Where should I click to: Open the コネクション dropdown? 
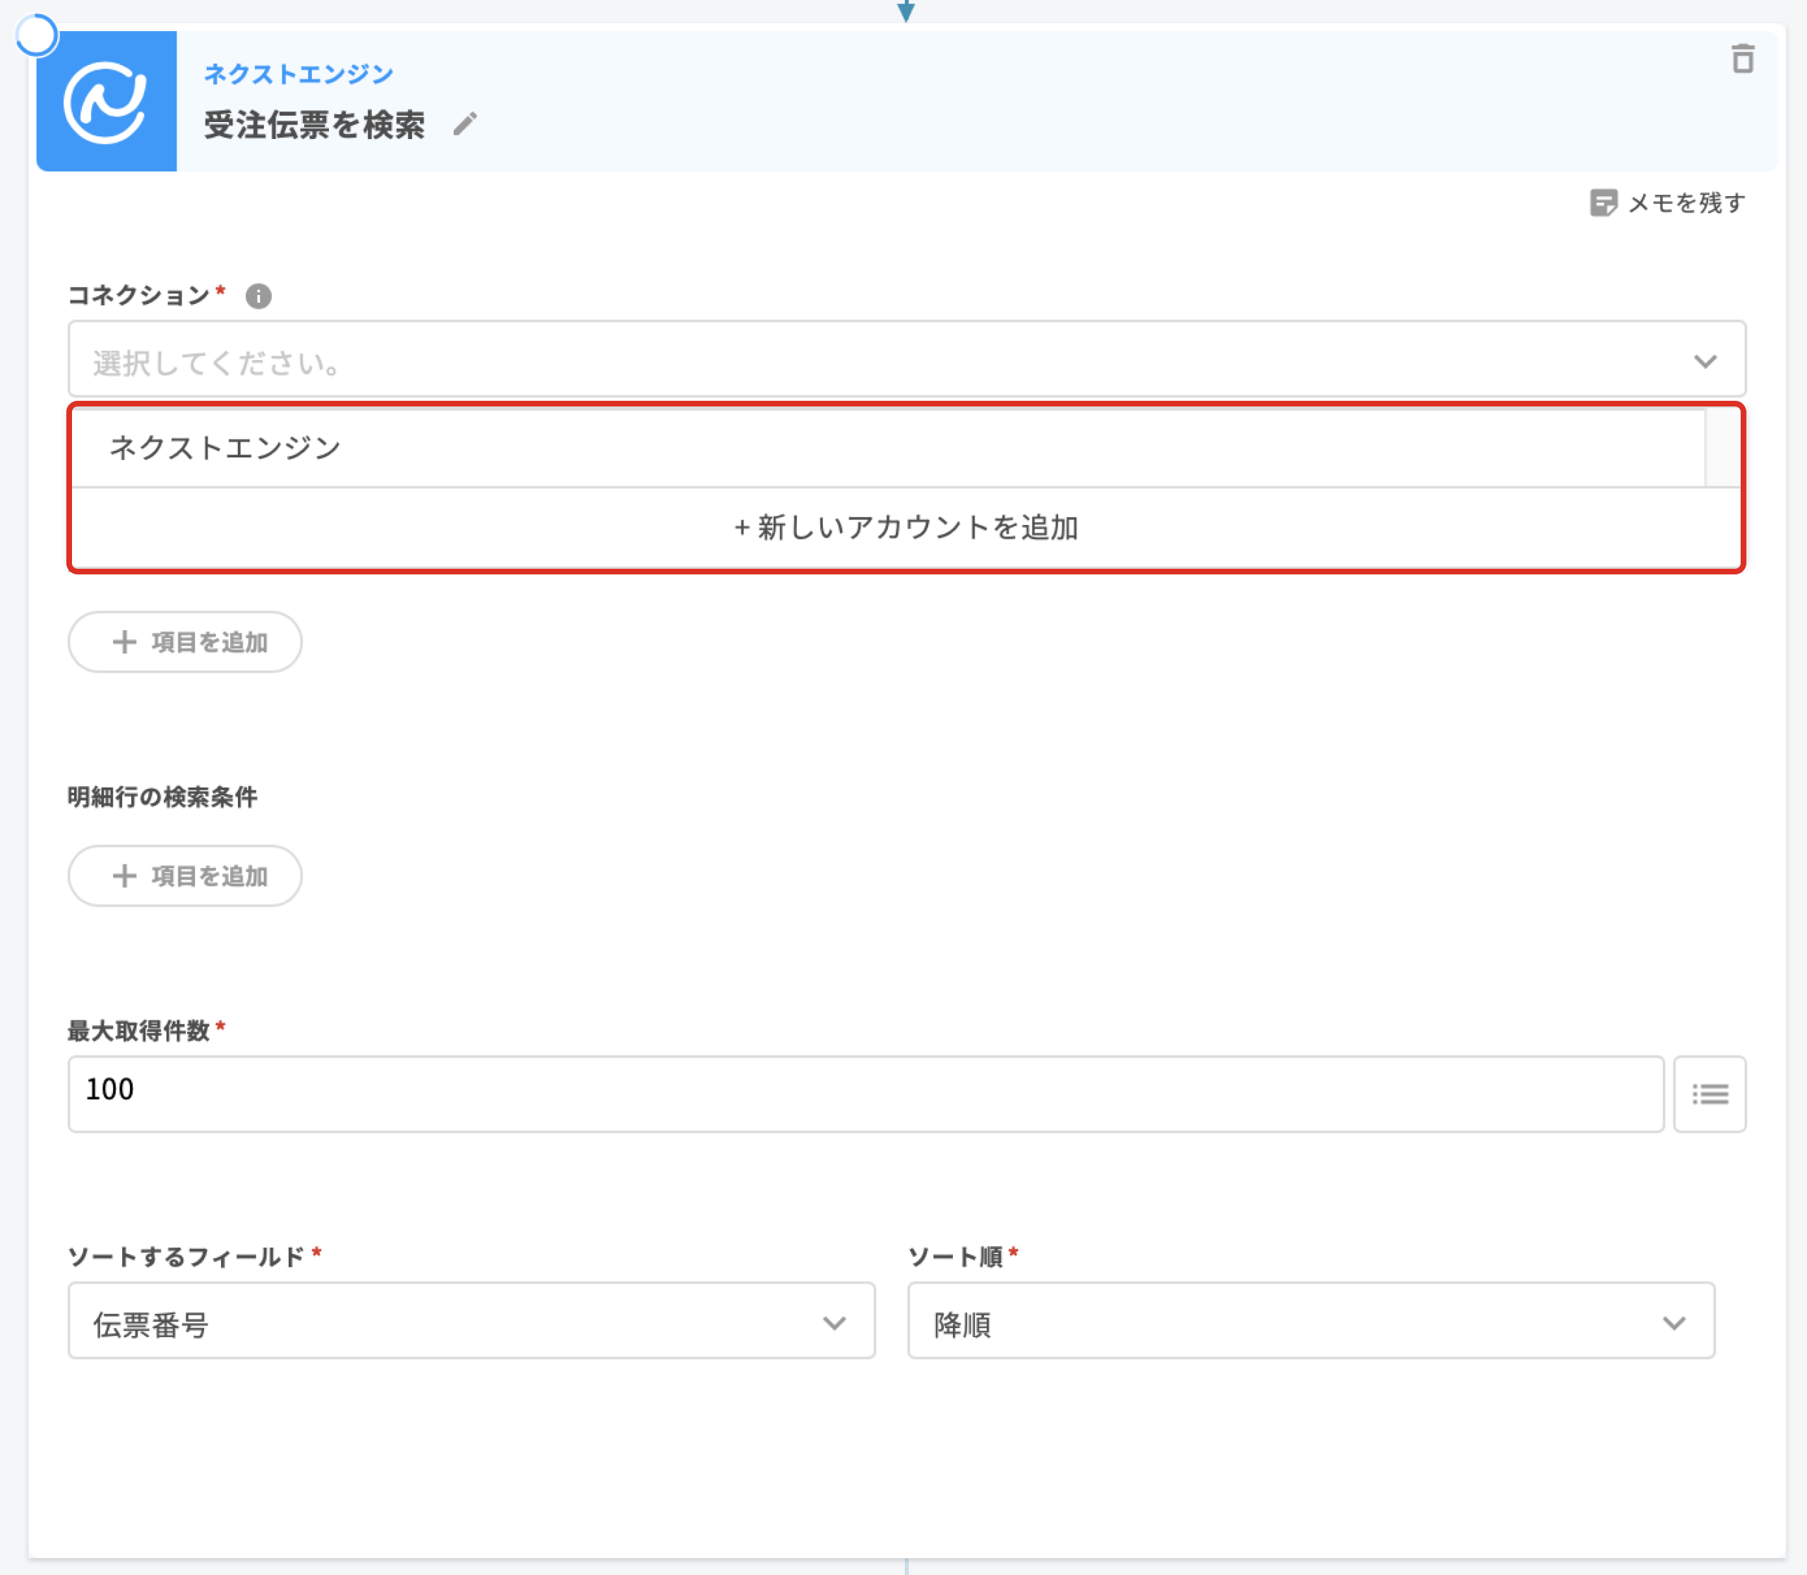click(x=906, y=358)
